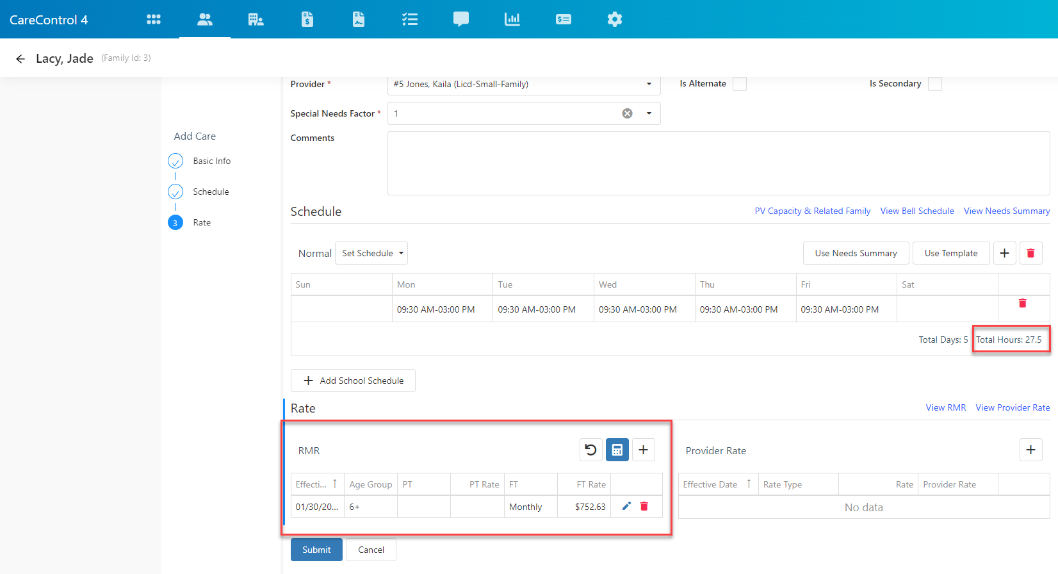Expand the Special Needs Factor dropdown arrow

click(x=649, y=113)
